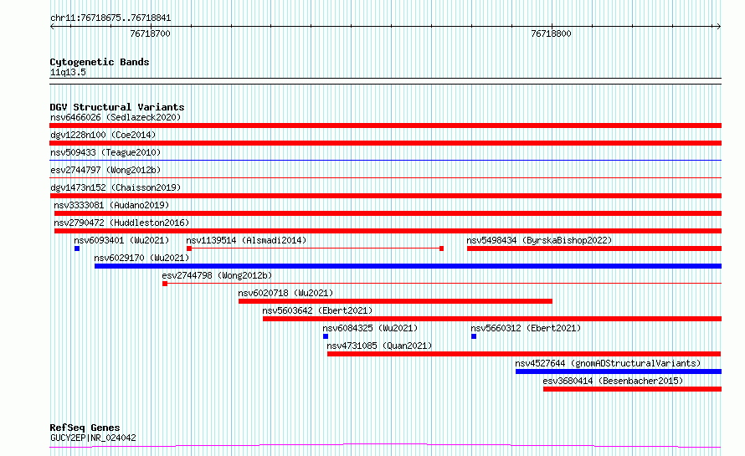The image size is (745, 456).
Task: Click nsv6029170 (Wu2021) label
Action: click(x=141, y=258)
